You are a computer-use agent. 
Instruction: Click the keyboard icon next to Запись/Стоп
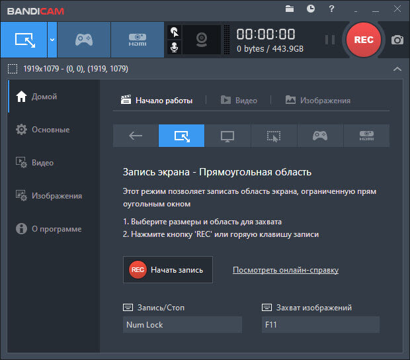click(128, 308)
